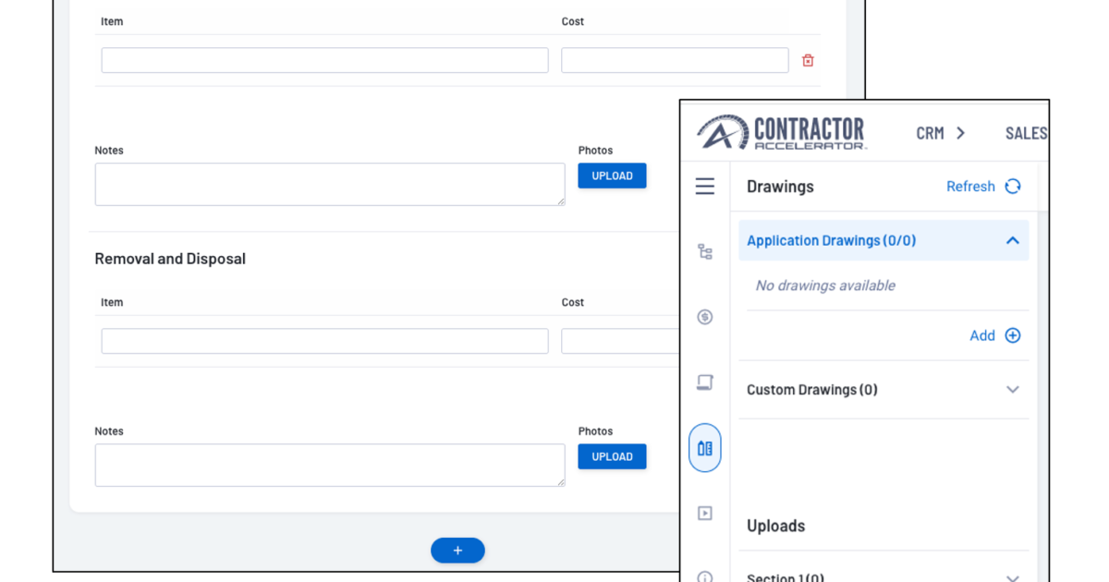1109x582 pixels.
Task: Open the hamburger navigation menu
Action: click(705, 186)
